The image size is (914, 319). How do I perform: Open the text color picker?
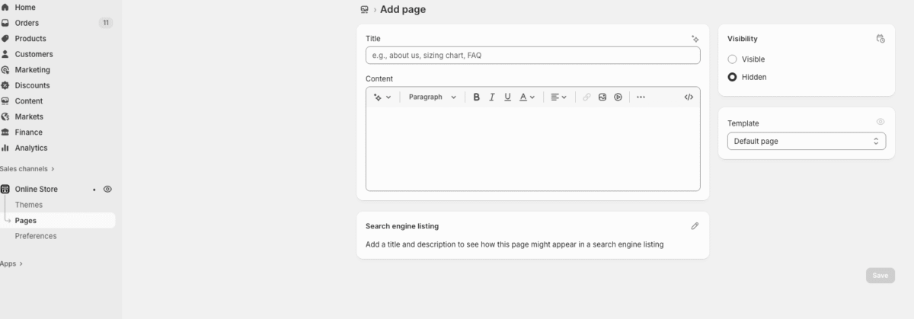point(527,97)
